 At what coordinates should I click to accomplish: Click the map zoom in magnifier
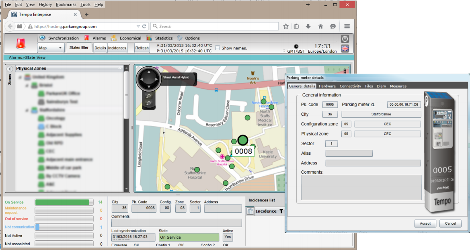(148, 96)
